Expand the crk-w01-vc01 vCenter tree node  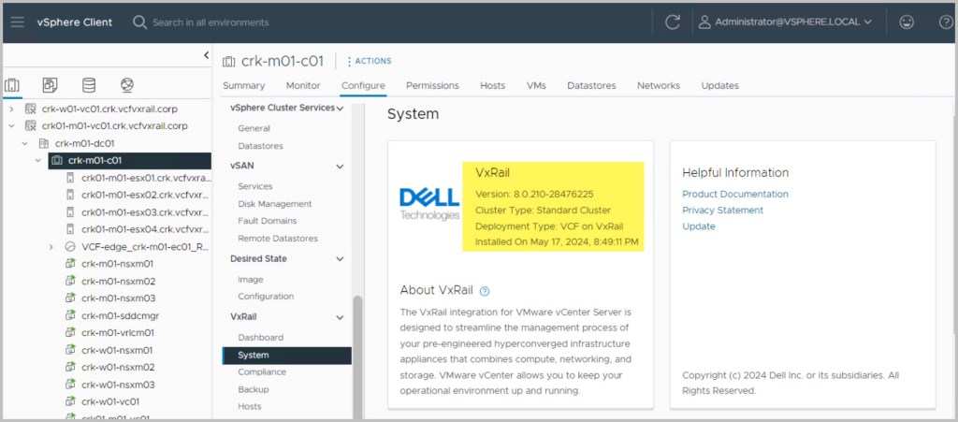coord(11,108)
